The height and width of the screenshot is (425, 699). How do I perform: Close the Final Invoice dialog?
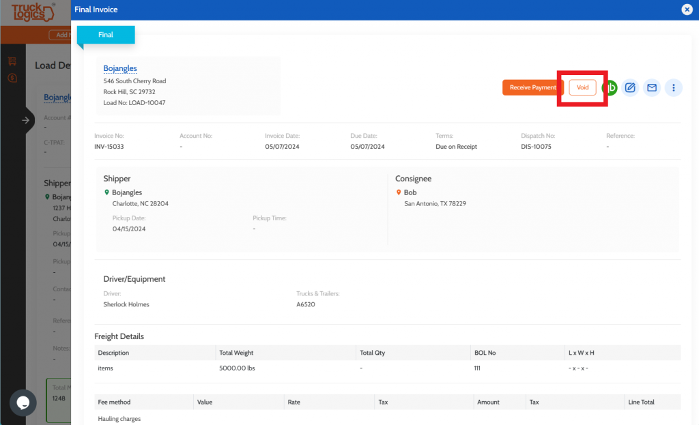(687, 10)
